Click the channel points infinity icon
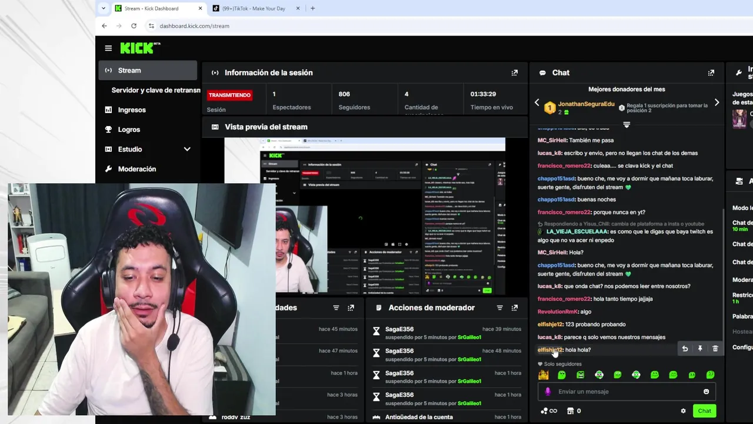Viewport: 753px width, 424px height. click(548, 411)
